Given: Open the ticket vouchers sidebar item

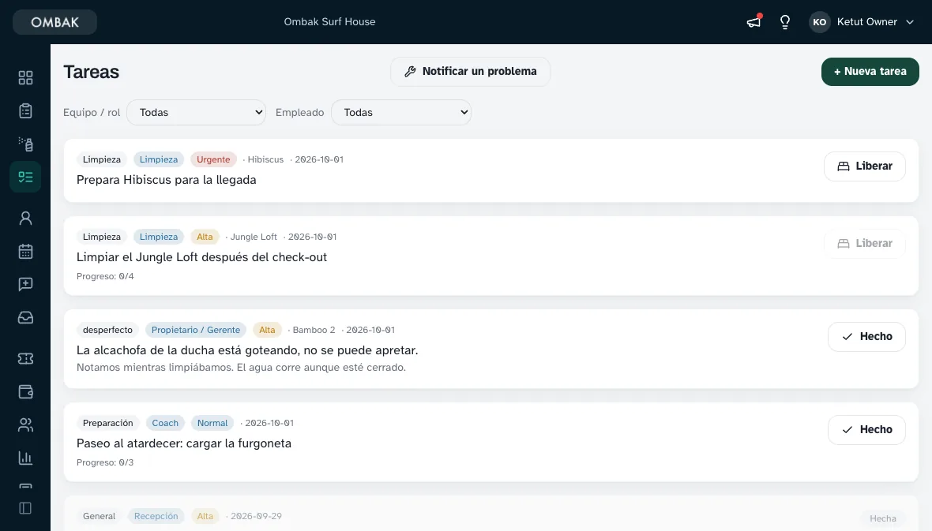Looking at the screenshot, I should (x=25, y=358).
